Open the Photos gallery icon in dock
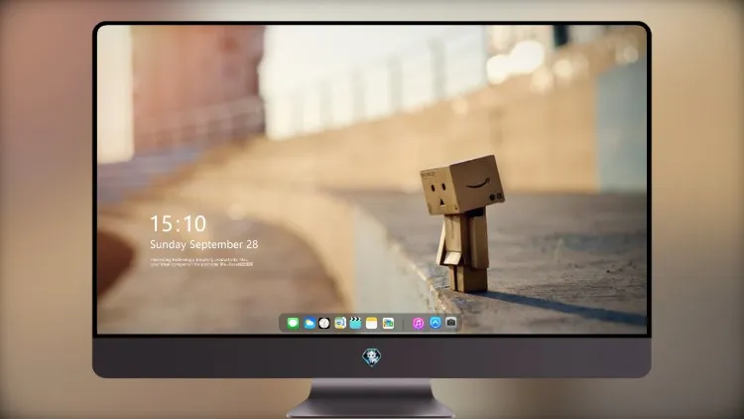Screen dimensions: 744x419 388,324
